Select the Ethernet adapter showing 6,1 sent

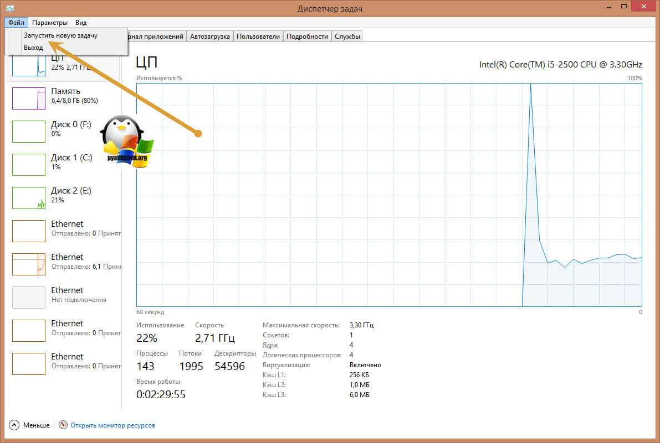(29, 264)
